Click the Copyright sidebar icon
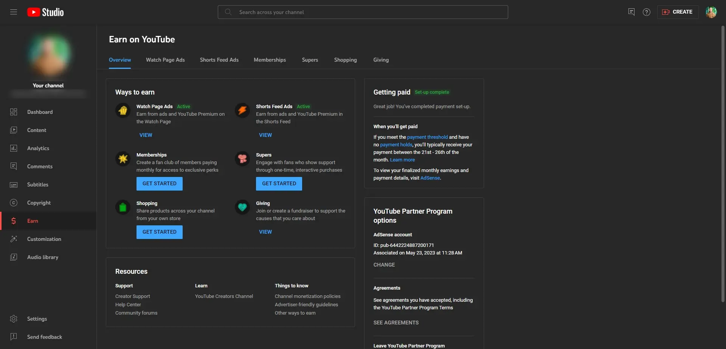 14,203
